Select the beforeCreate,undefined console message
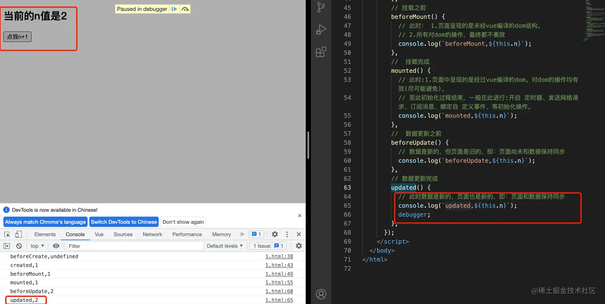 point(44,256)
